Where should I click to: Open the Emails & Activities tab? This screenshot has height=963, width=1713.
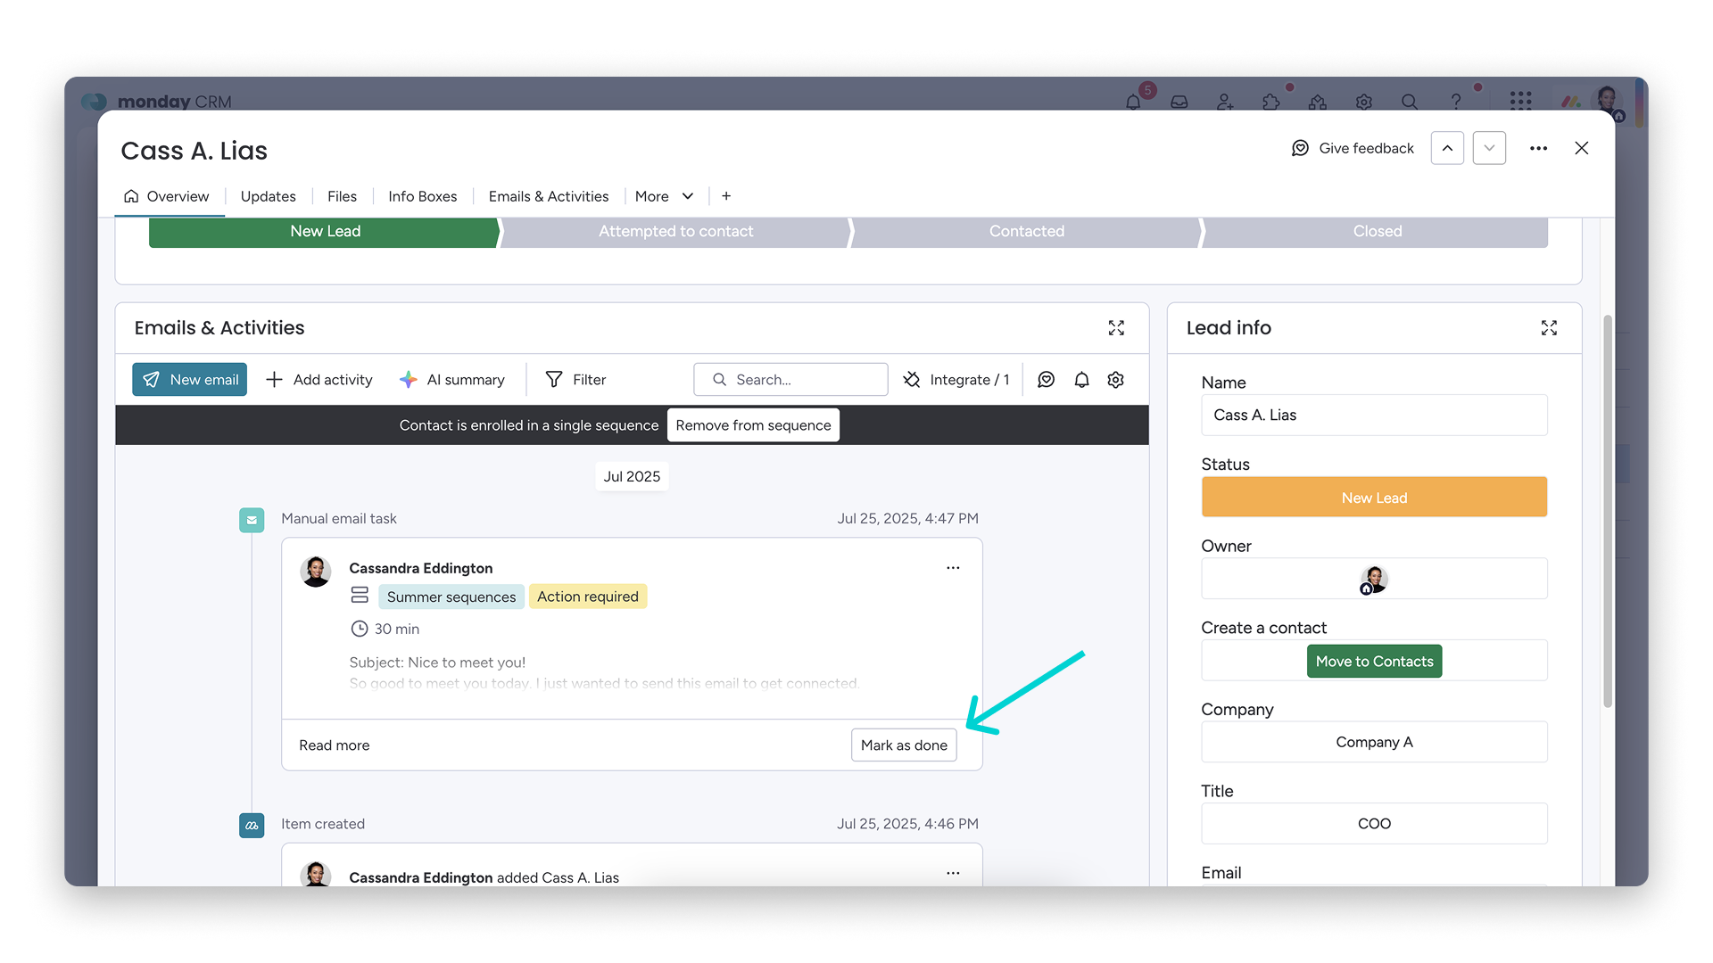pyautogui.click(x=549, y=196)
